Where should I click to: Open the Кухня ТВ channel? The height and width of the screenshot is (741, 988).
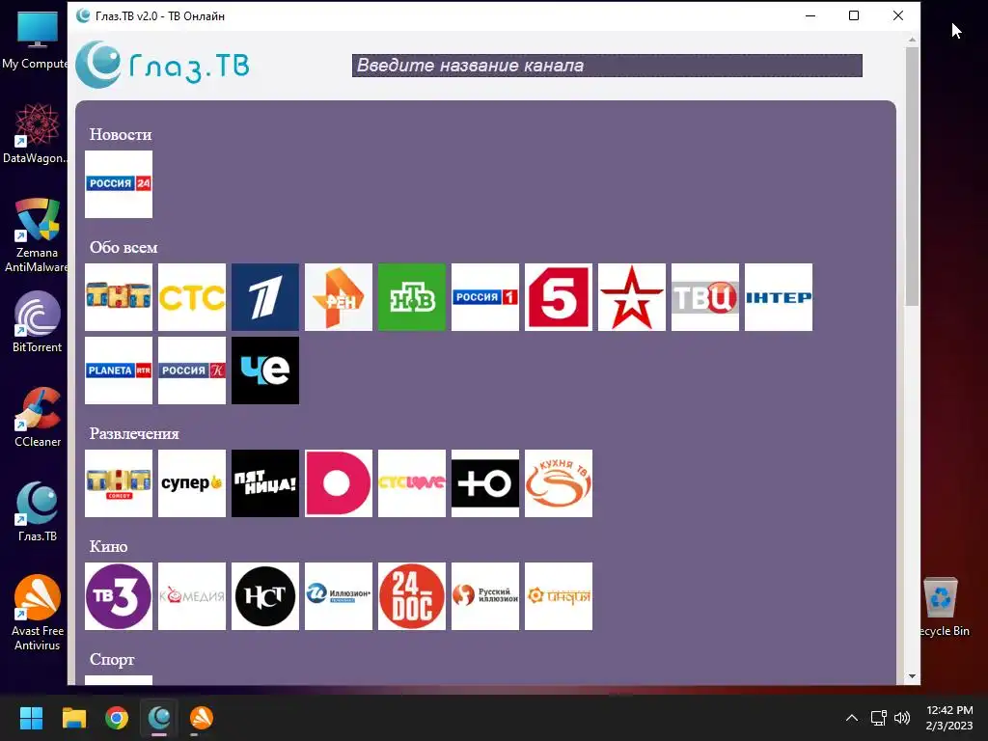[x=559, y=483]
